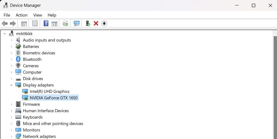Viewport: 277px width, 139px height.
Task: Open the View menu
Action: click(38, 15)
